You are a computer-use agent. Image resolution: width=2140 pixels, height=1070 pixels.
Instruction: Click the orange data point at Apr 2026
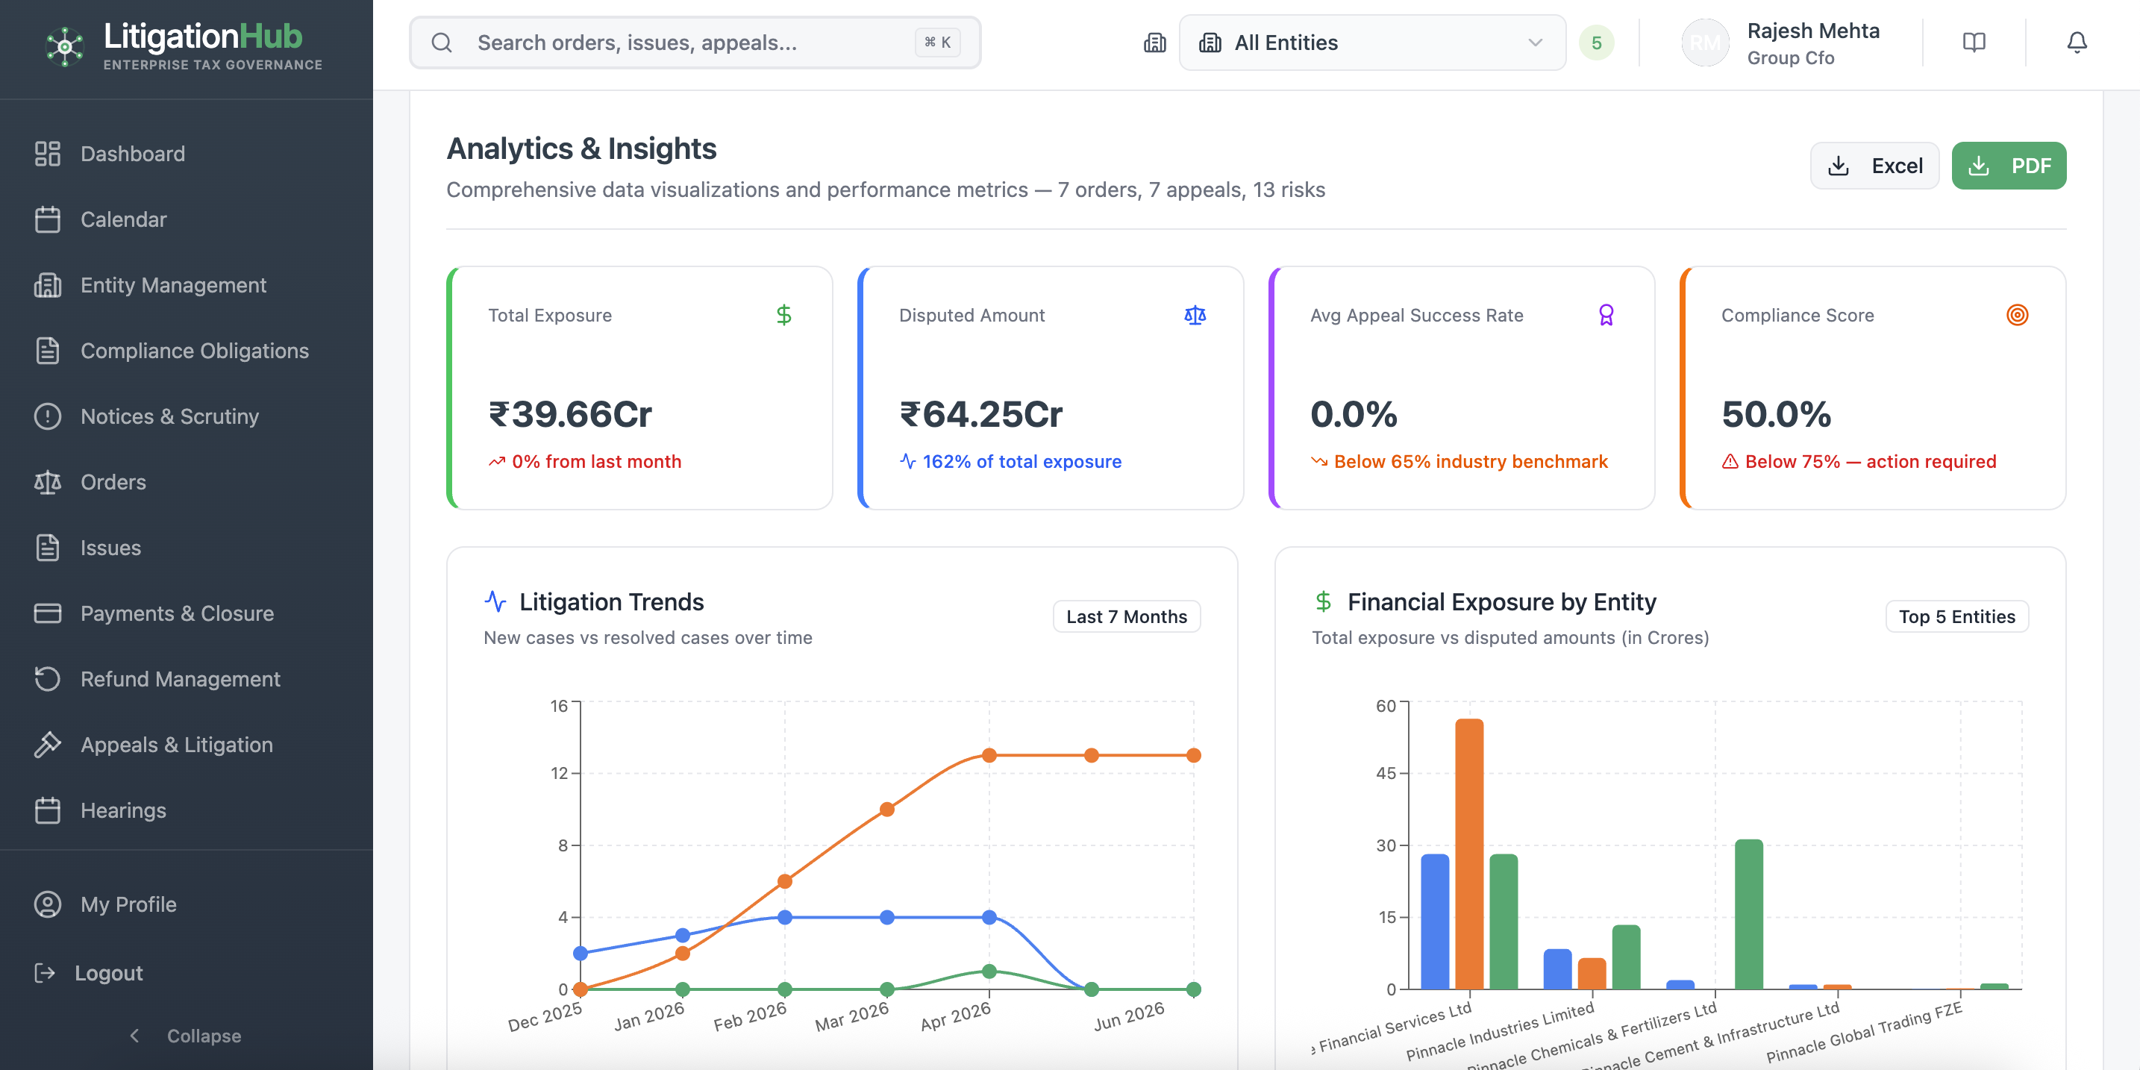[989, 755]
